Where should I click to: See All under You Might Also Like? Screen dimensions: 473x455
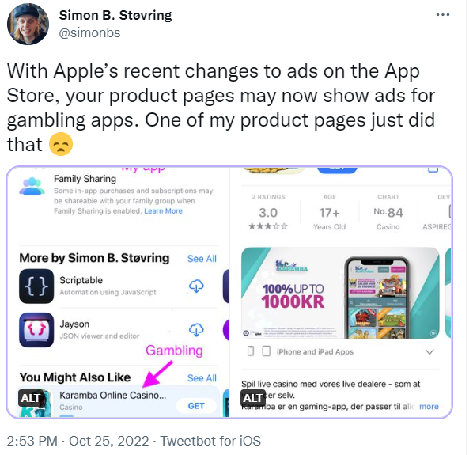point(202,378)
